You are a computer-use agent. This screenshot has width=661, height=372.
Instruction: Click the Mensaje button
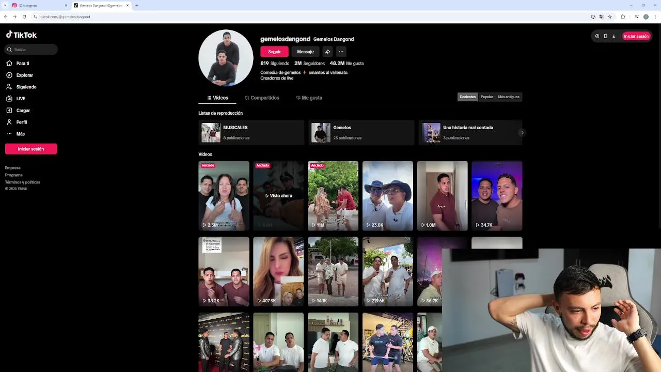coord(305,52)
